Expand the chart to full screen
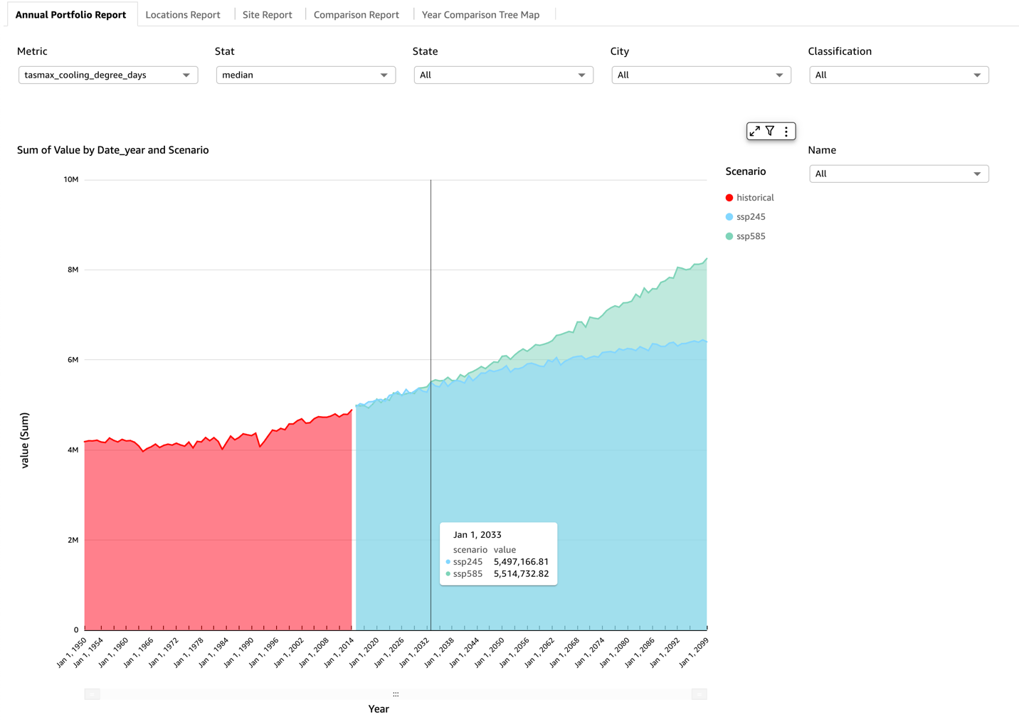The height and width of the screenshot is (722, 1019). click(x=756, y=131)
